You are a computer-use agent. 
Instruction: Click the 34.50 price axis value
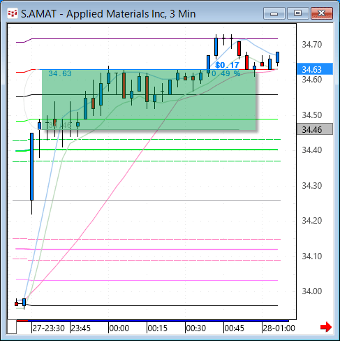point(312,115)
